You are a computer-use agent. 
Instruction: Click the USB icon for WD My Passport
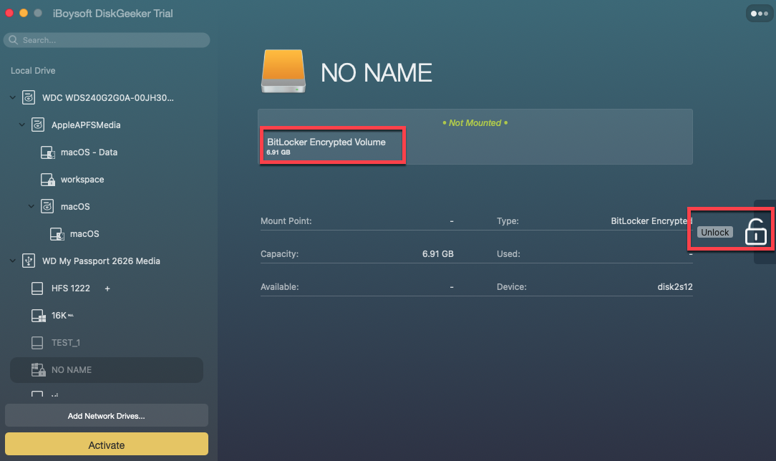29,261
